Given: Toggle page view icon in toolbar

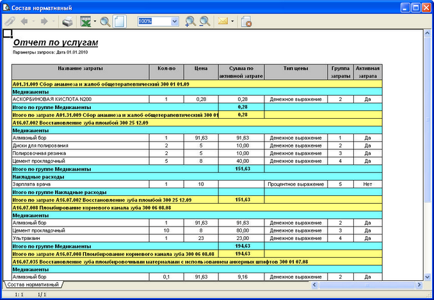Looking at the screenshot, I should pos(120,22).
